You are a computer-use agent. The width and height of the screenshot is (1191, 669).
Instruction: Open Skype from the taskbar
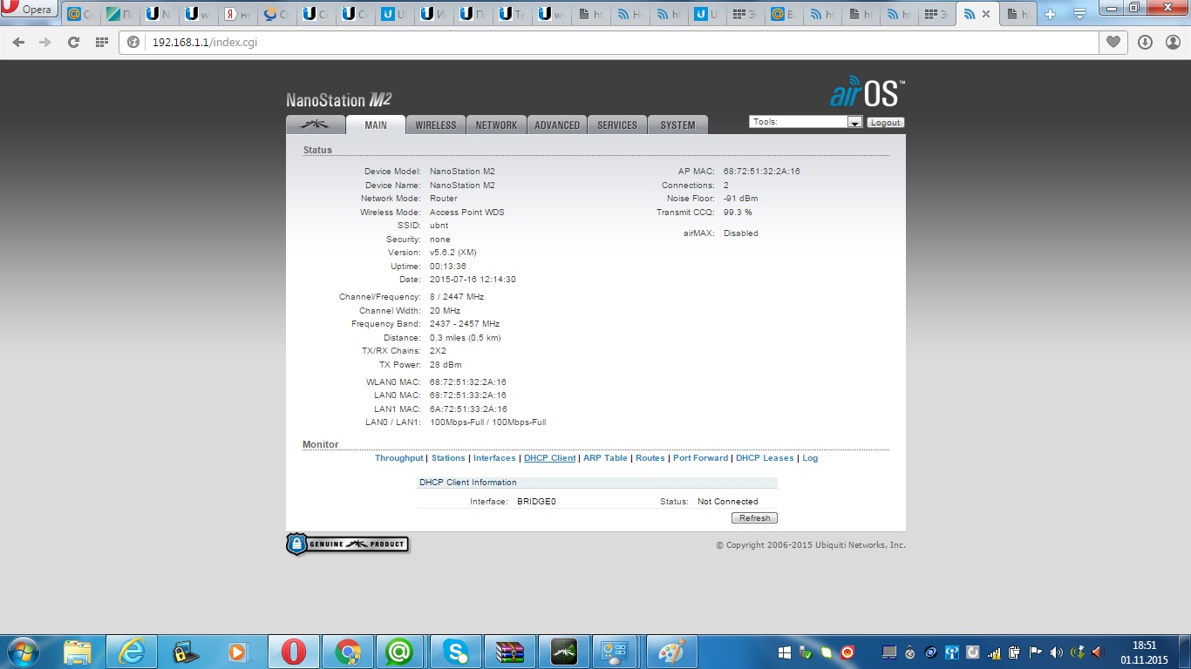click(x=455, y=652)
